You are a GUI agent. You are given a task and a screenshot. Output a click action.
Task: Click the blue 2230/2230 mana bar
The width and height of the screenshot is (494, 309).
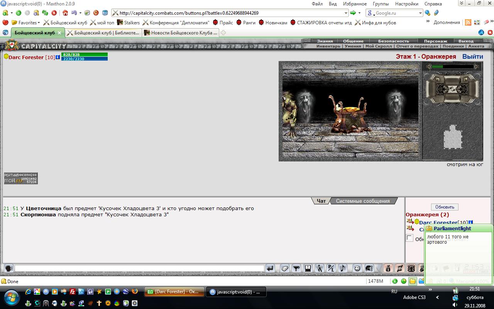click(x=84, y=59)
